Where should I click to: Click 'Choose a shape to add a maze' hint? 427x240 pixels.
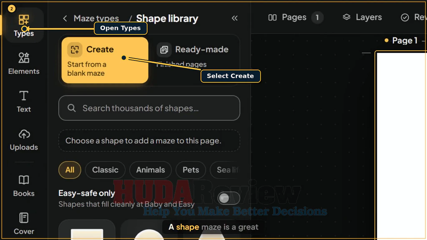(x=149, y=141)
